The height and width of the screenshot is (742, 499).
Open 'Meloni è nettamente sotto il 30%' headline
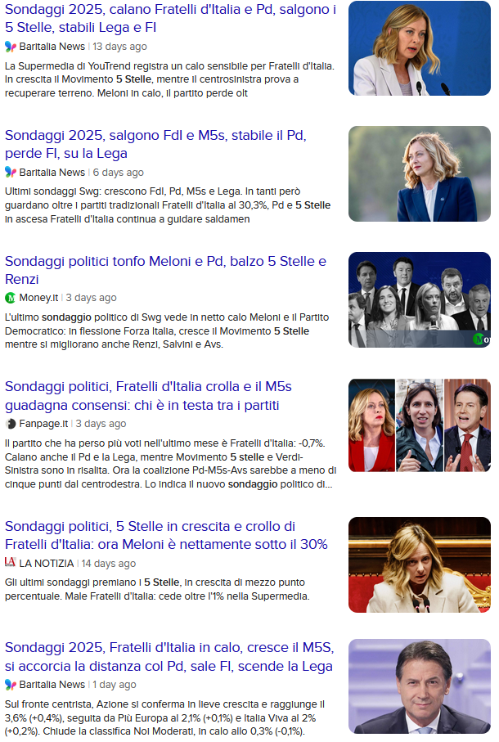point(166,535)
